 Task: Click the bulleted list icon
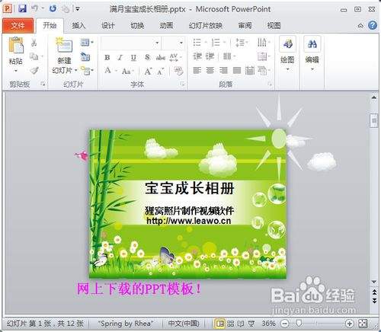click(197, 43)
